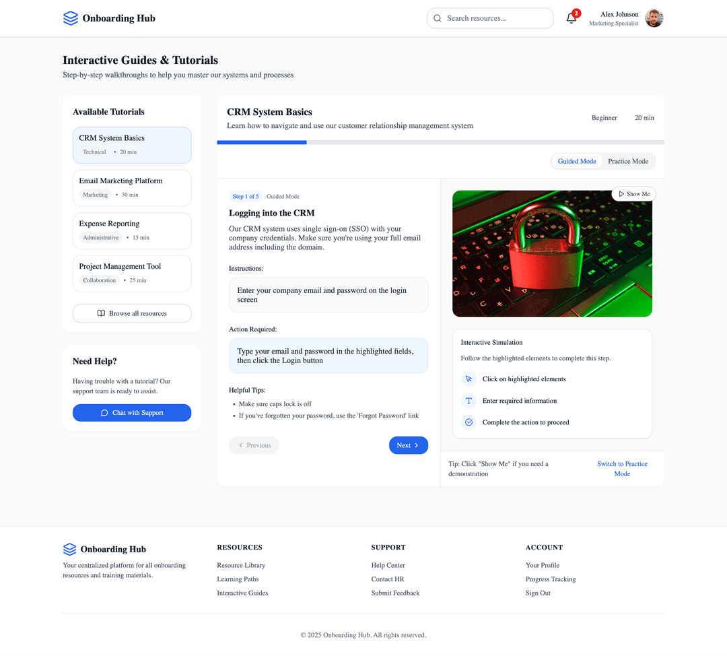The height and width of the screenshot is (656, 727).
Task: Click the checkmark icon for complete action
Action: point(469,422)
